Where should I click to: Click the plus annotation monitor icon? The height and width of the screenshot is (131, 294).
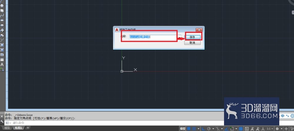point(286,129)
